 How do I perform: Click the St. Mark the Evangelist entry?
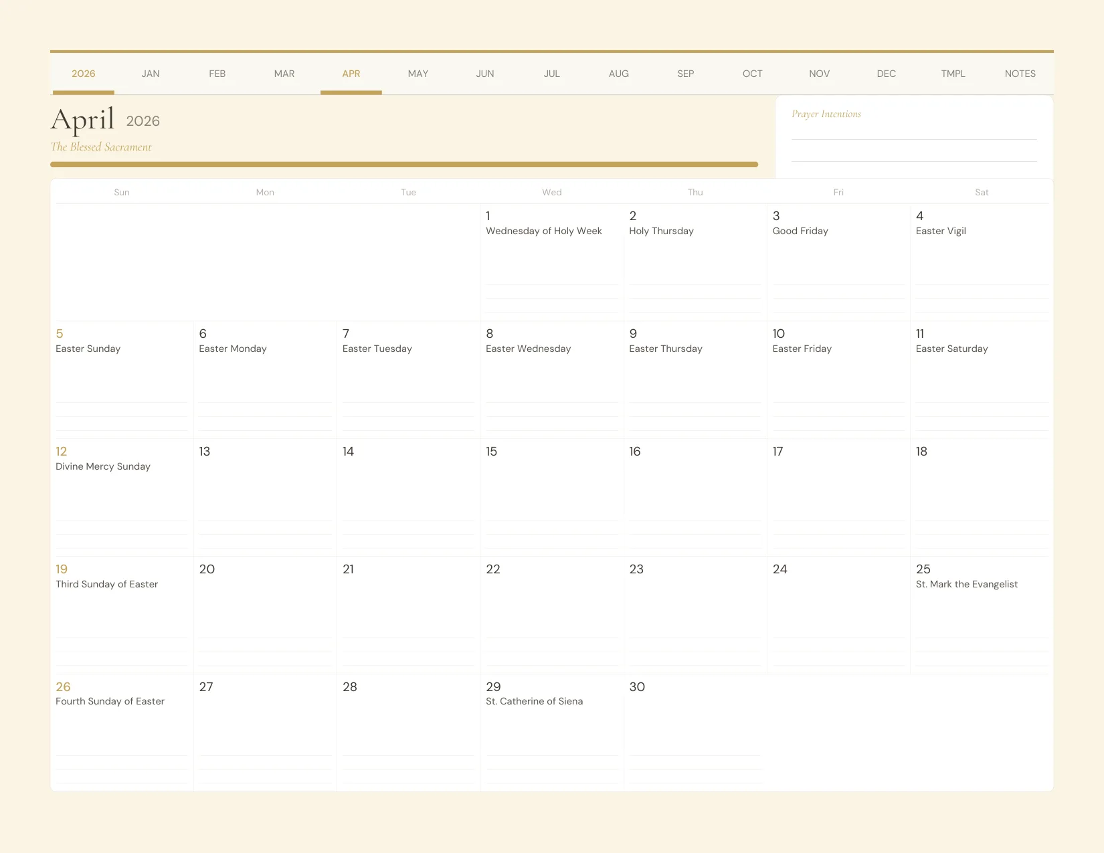click(966, 584)
